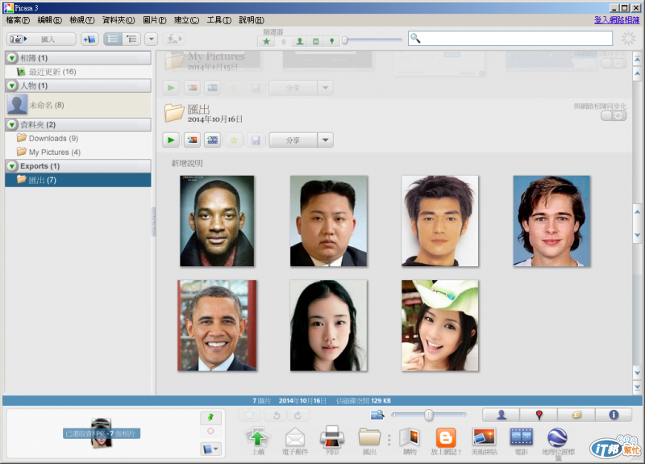This screenshot has height=464, width=645.
Task: Click the Share button under My Pictures
Action: point(293,88)
